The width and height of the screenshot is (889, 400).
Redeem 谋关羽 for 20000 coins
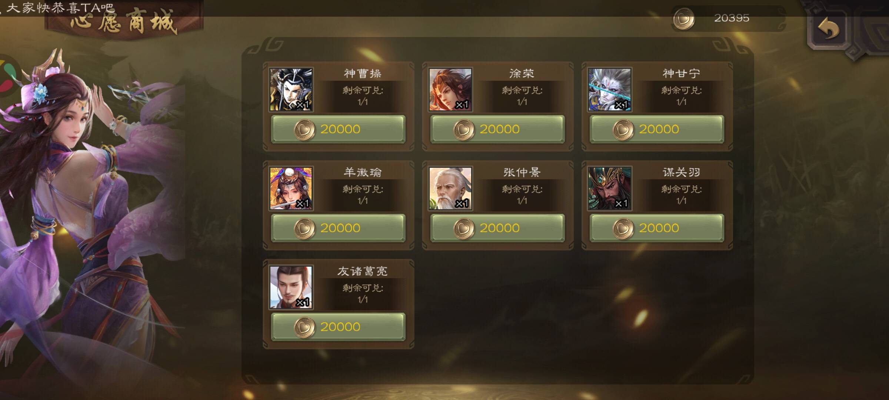[x=657, y=228]
